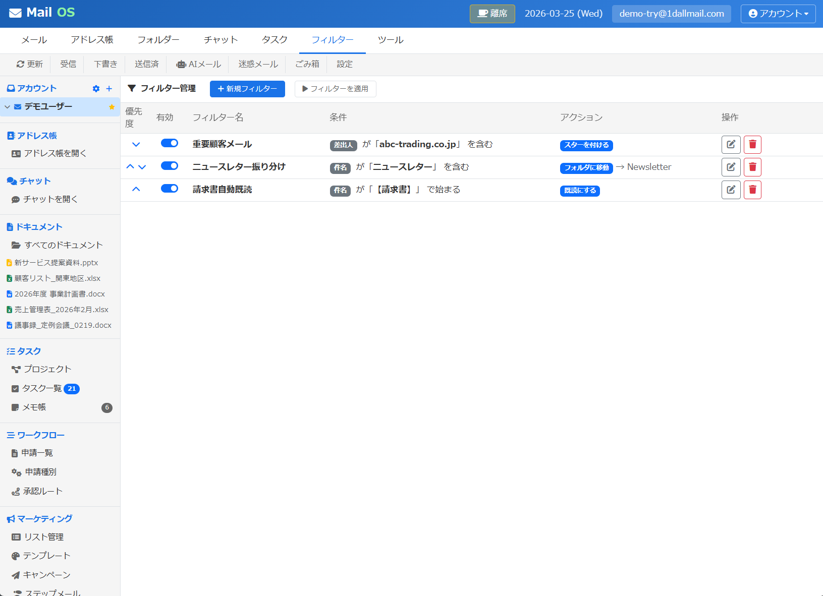Delete the ニュースレター振り分け filter
823x596 pixels.
[752, 167]
